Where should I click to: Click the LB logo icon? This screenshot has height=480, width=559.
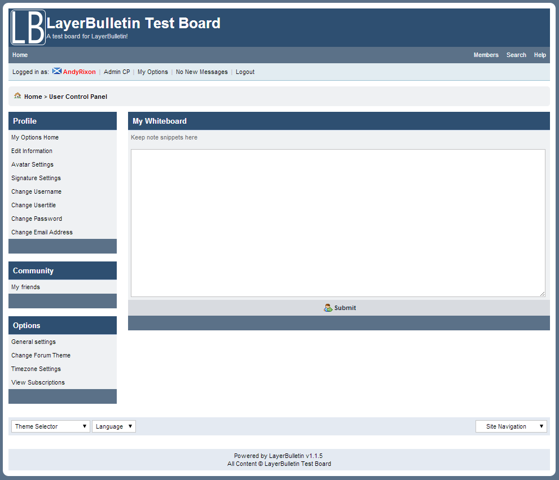point(27,27)
